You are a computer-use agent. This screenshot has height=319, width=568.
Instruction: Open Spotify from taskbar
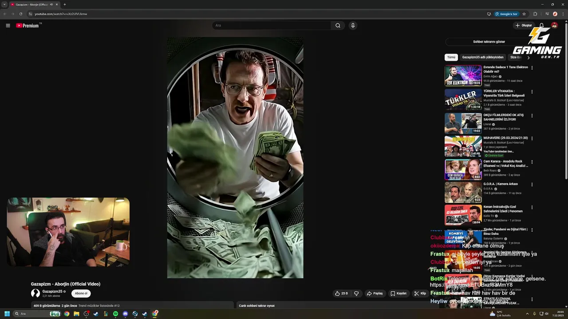coord(115,314)
